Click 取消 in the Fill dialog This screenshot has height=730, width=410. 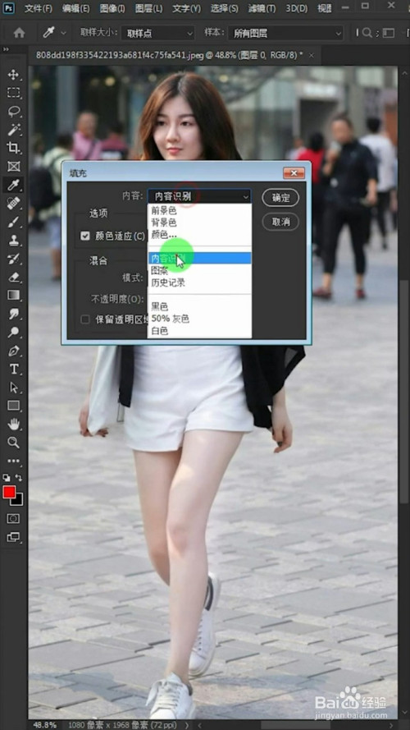point(280,222)
